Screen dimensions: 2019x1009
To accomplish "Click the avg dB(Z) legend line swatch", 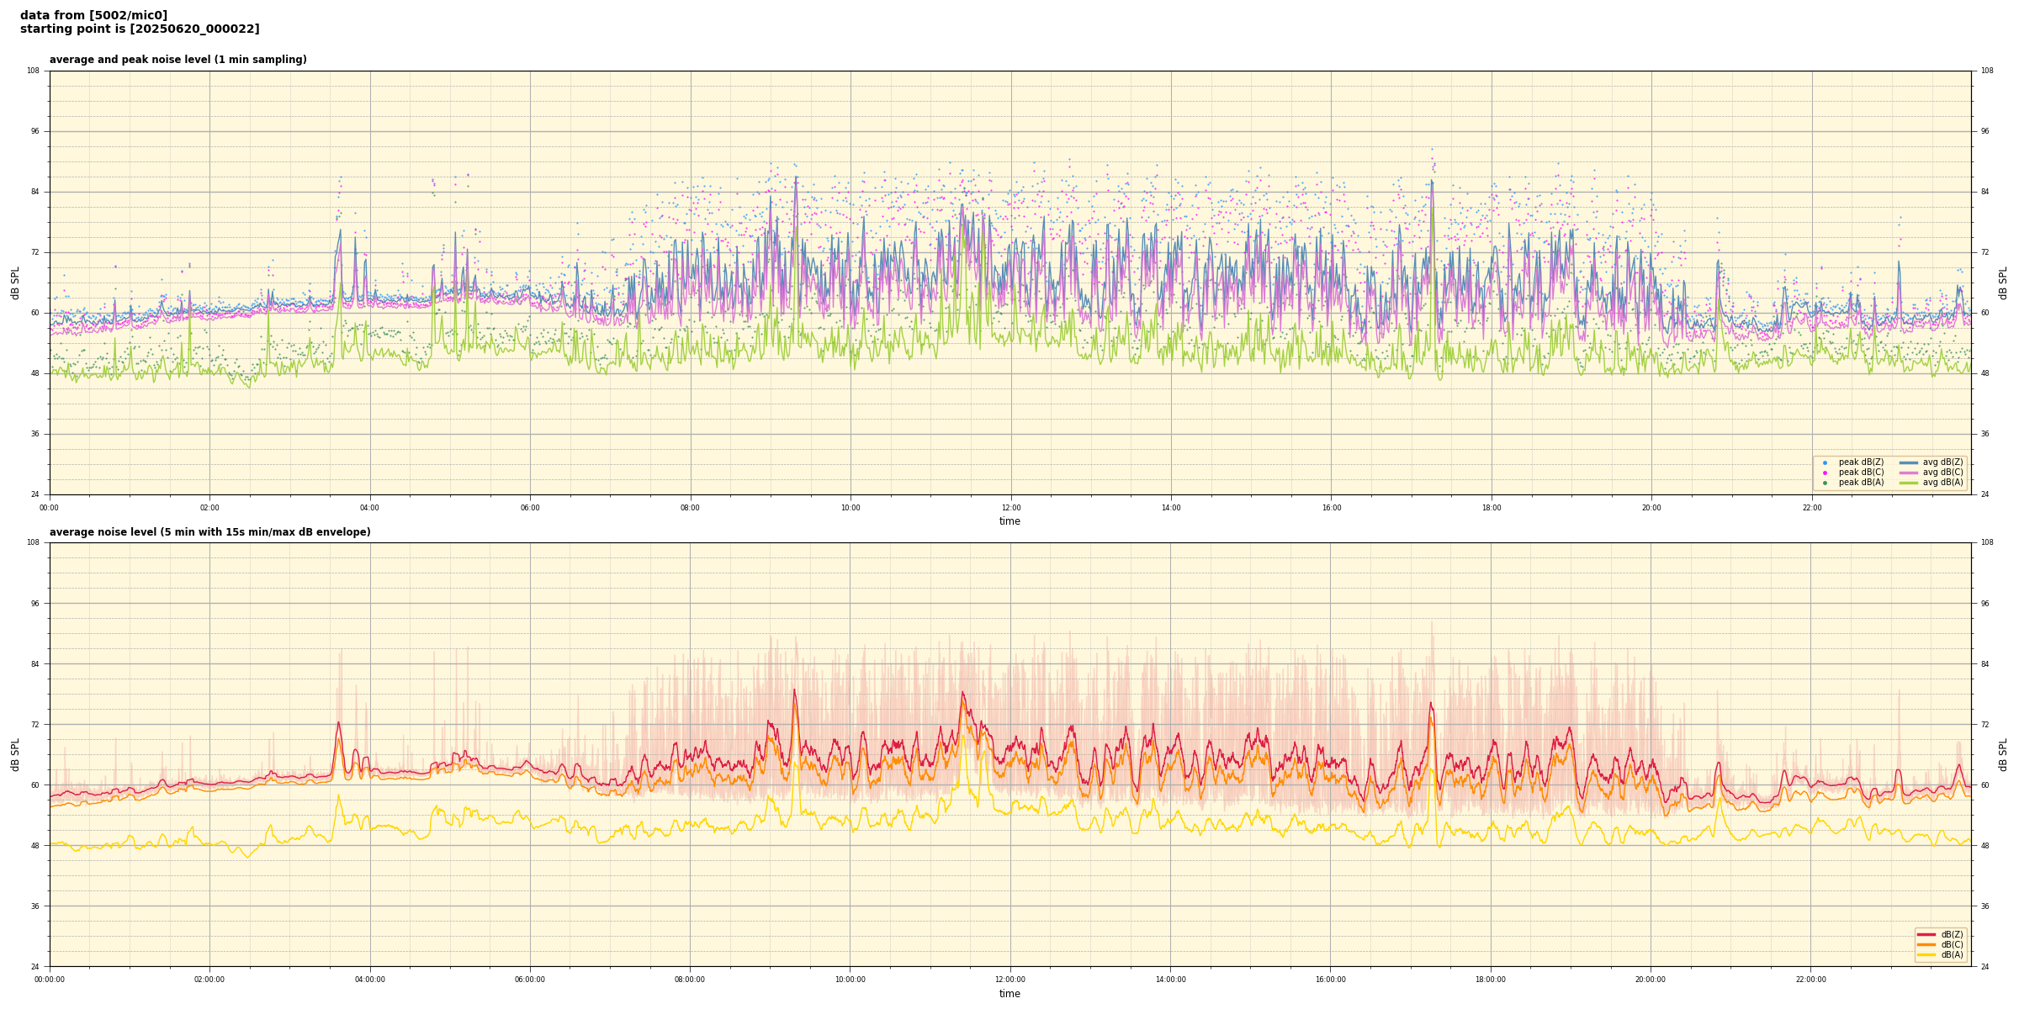I will [x=1909, y=462].
